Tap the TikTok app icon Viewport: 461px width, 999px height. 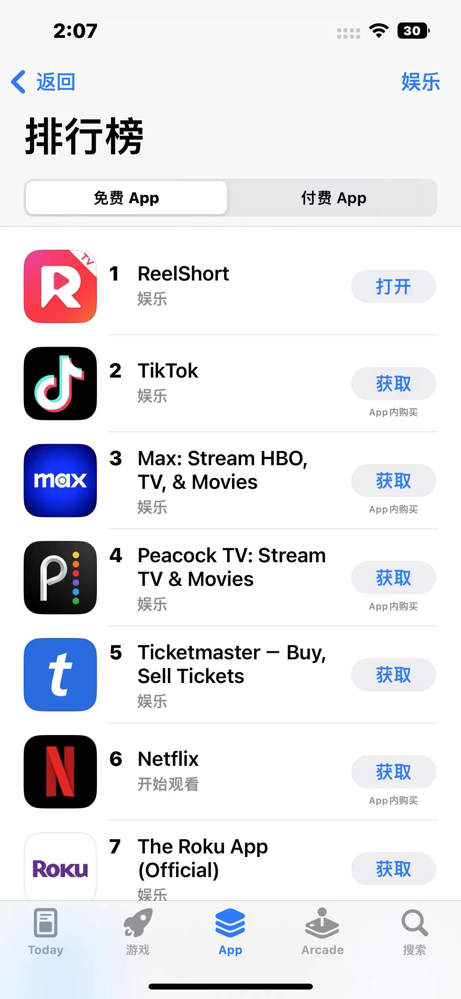coord(60,383)
